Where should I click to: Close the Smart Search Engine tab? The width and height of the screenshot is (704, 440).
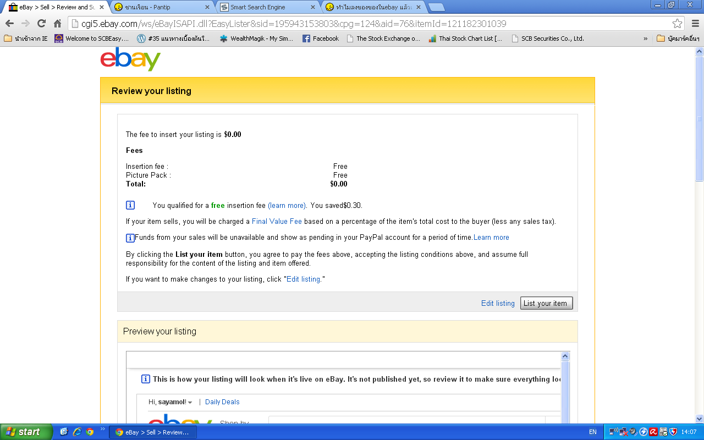pyautogui.click(x=313, y=7)
